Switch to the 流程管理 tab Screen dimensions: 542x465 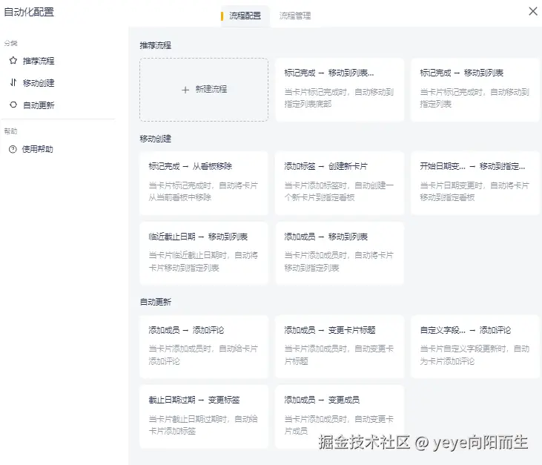click(295, 16)
